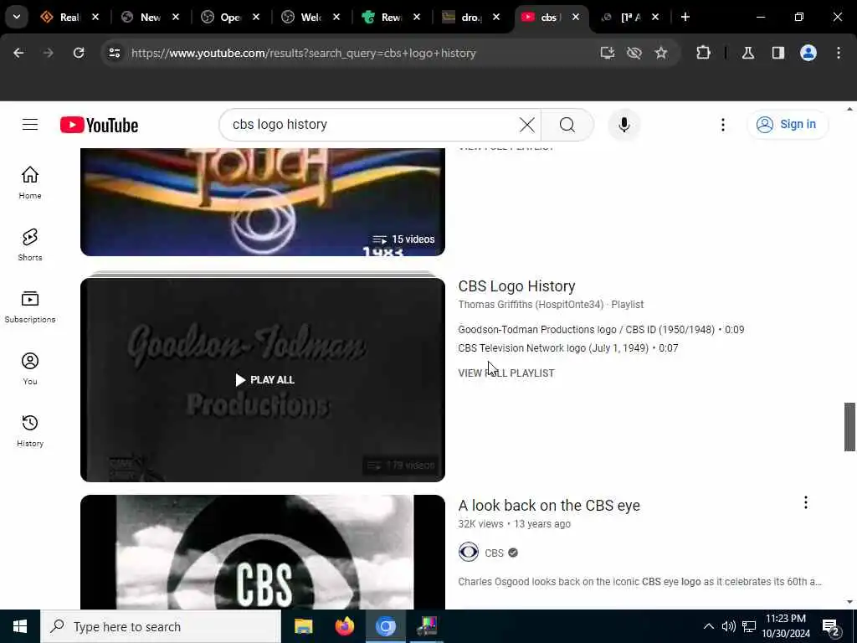This screenshot has width=857, height=643.
Task: Open more options for CBS eye video
Action: click(x=806, y=502)
